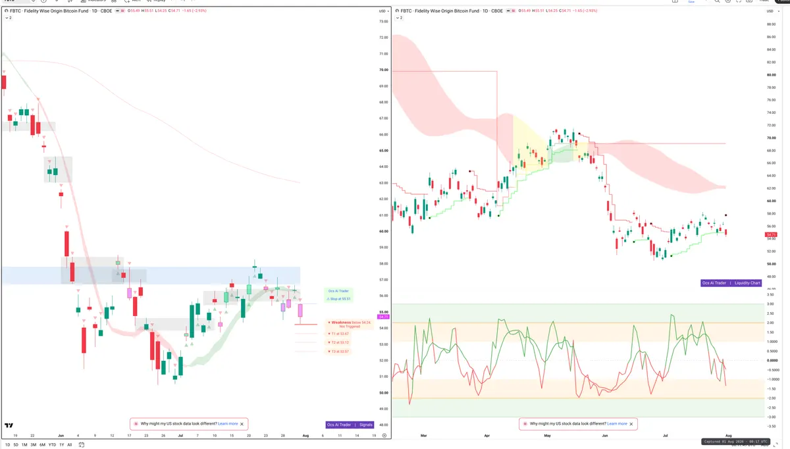Click the Weakness Below 54.24 Not Triggered label
The image size is (790, 449).
click(350, 324)
